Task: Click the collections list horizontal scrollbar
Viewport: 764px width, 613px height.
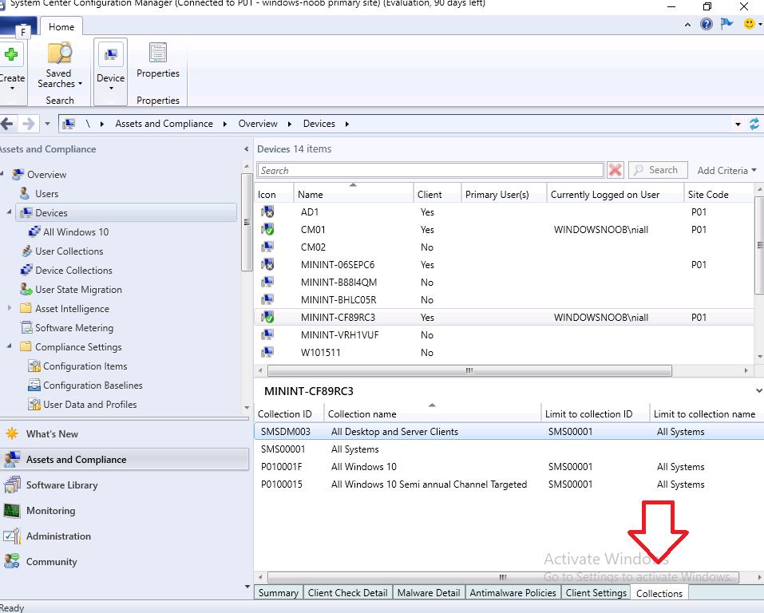Action: [x=503, y=577]
